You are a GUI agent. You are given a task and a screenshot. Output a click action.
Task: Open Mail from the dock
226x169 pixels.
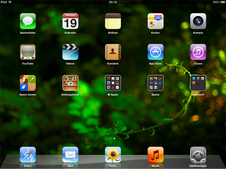click(70, 155)
